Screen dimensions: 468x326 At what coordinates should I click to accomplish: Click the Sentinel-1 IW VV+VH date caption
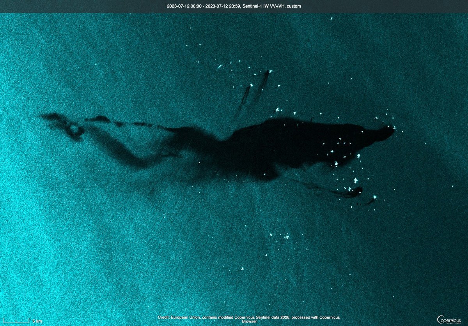pos(234,6)
